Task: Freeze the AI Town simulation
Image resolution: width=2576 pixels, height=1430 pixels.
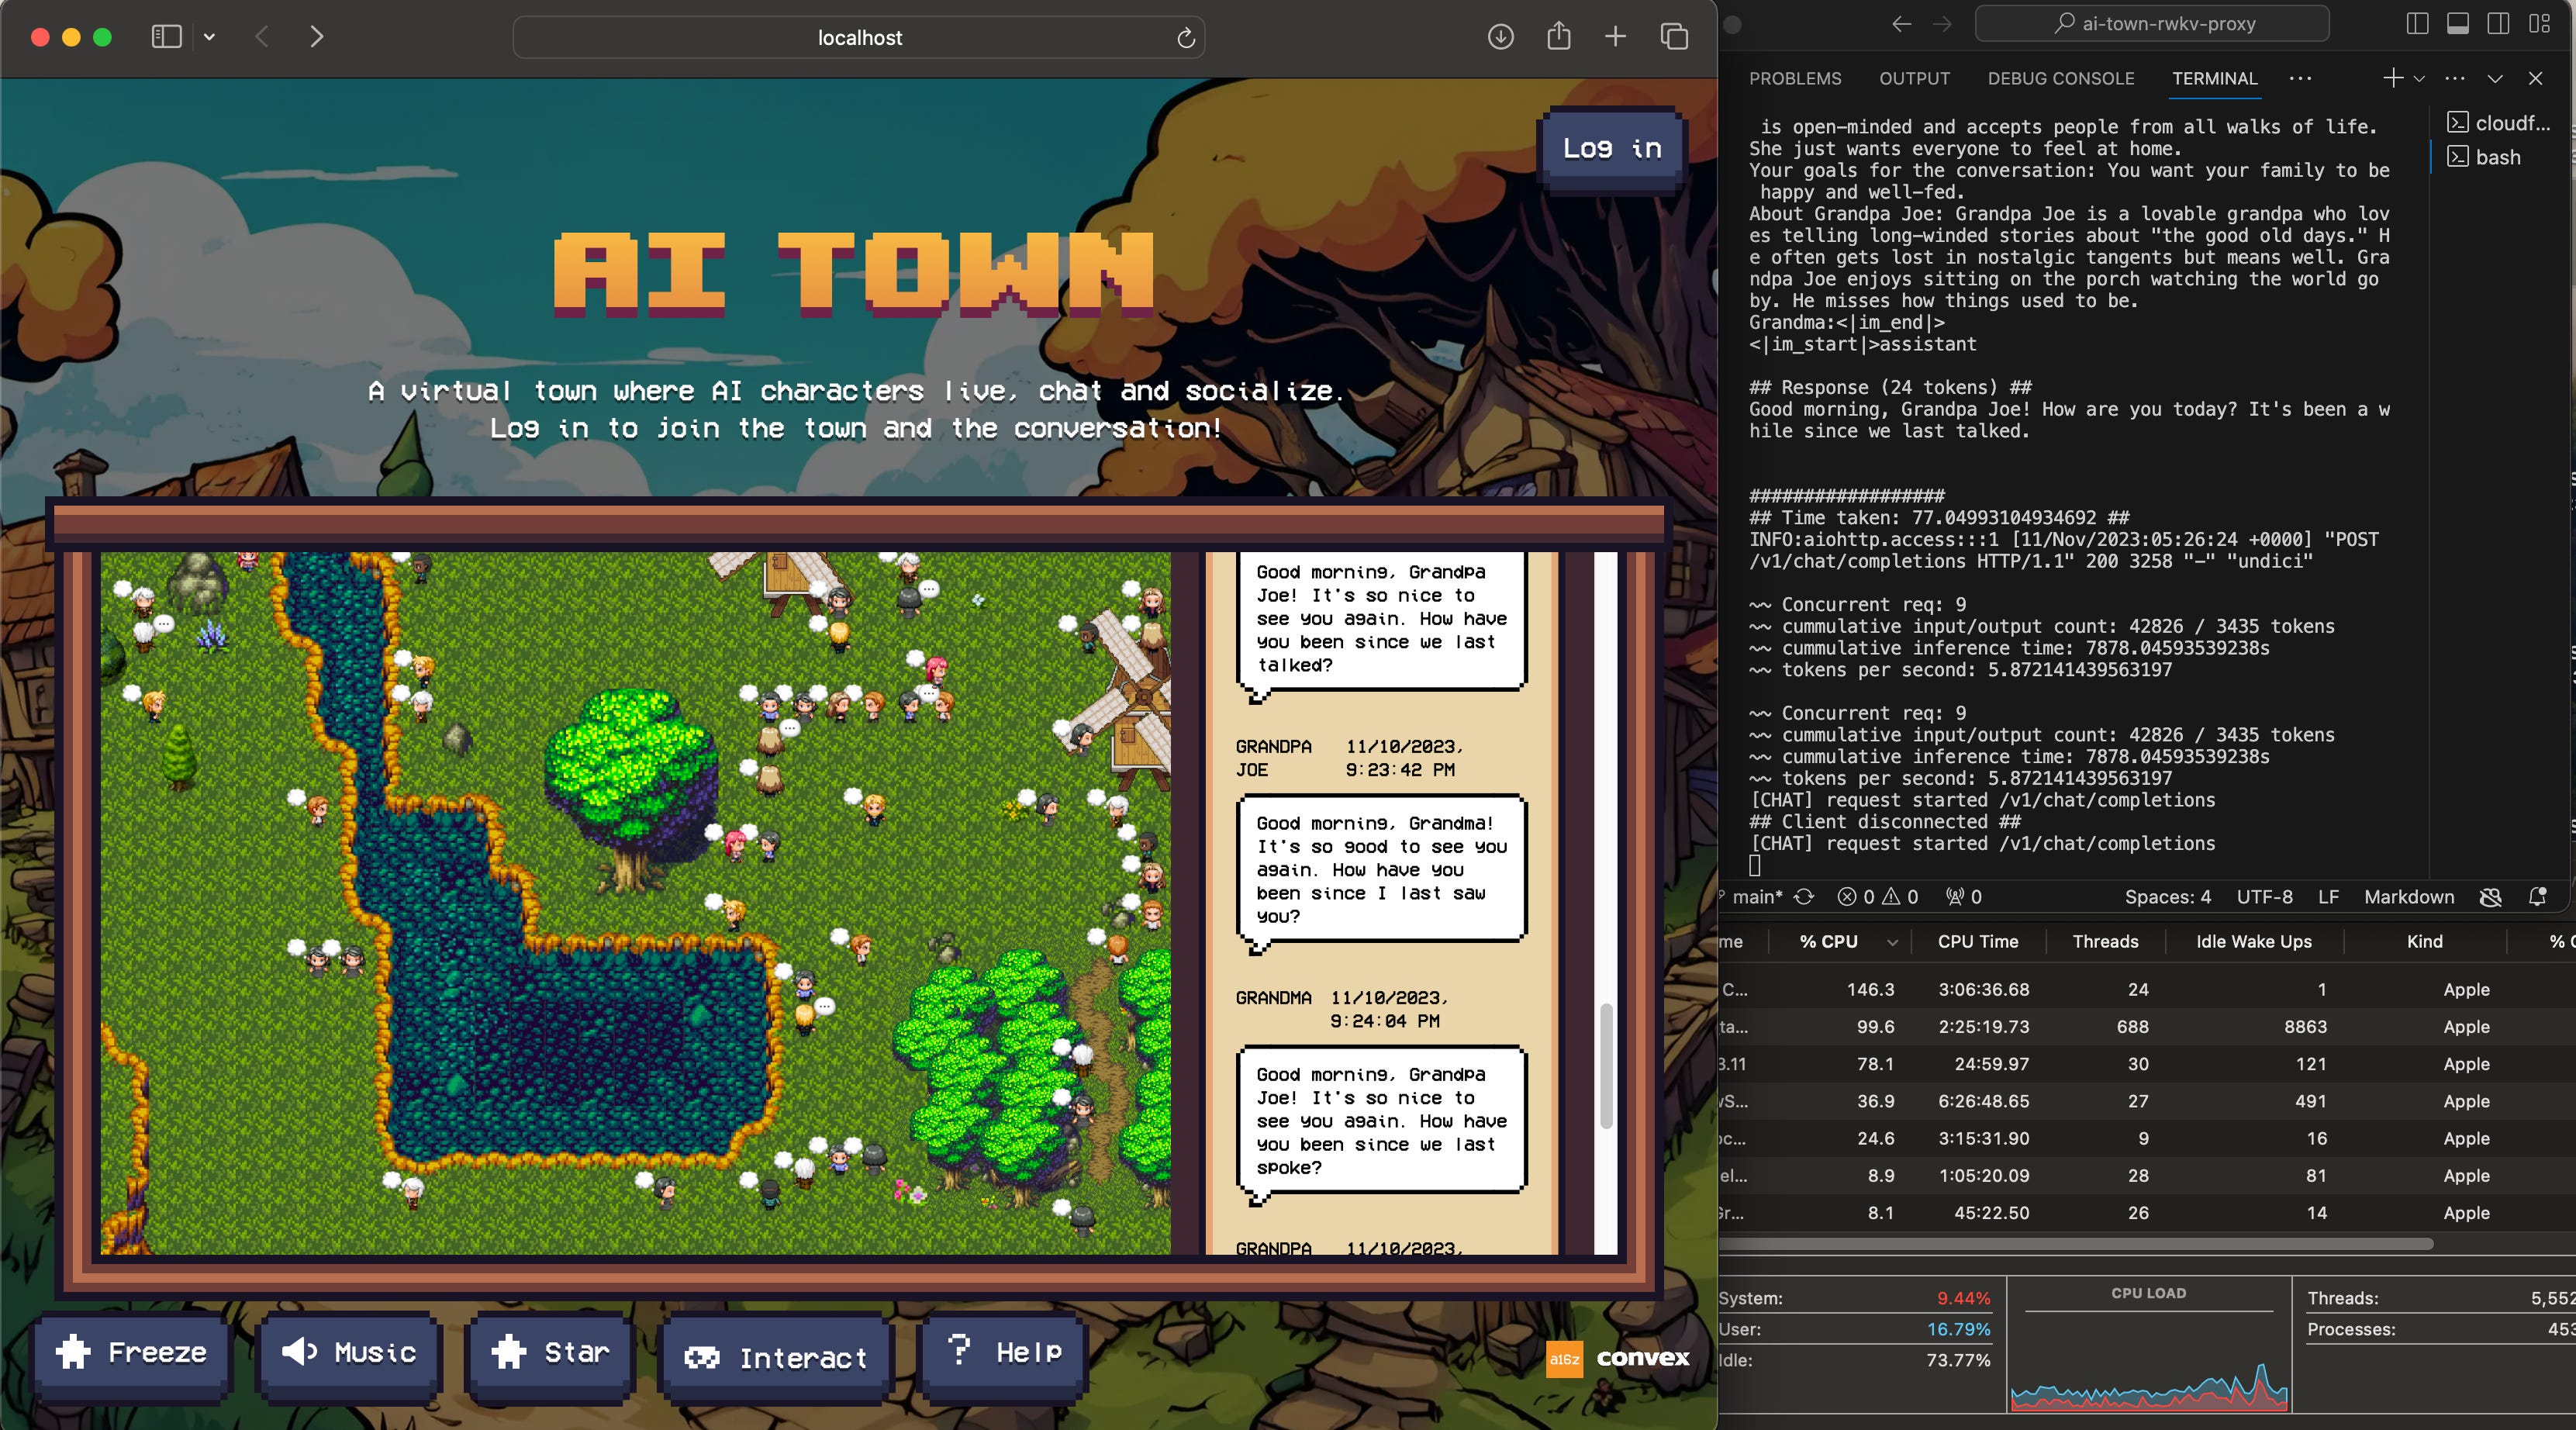Action: pos(131,1353)
